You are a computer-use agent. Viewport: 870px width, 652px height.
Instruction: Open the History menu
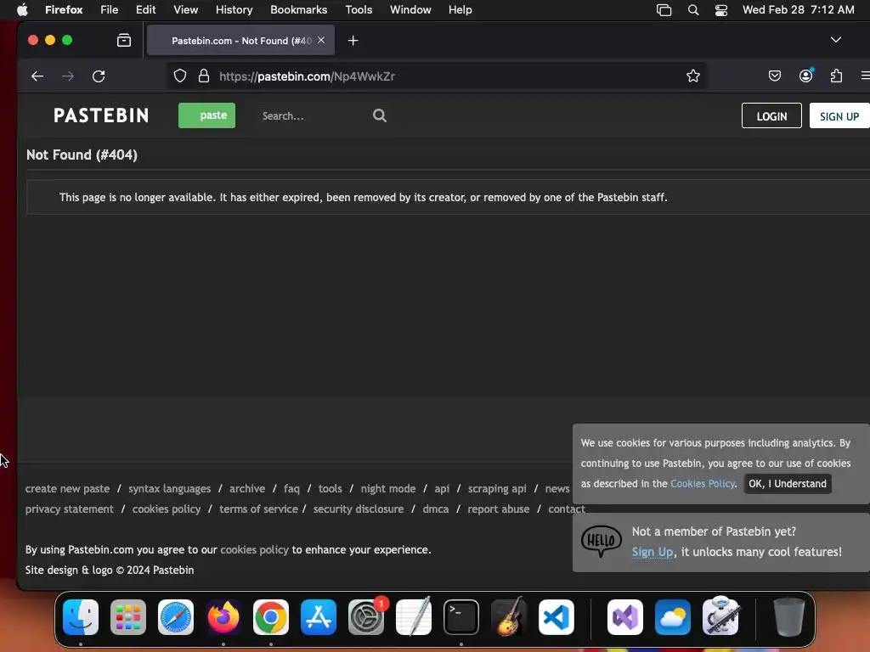234,9
